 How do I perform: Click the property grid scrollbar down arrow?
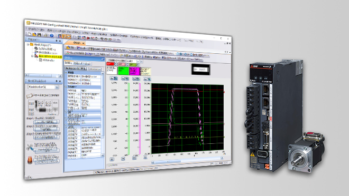pos(103,155)
